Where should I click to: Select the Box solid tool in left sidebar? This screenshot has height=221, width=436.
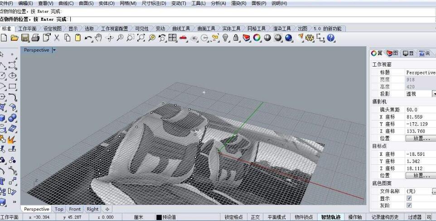3,118
